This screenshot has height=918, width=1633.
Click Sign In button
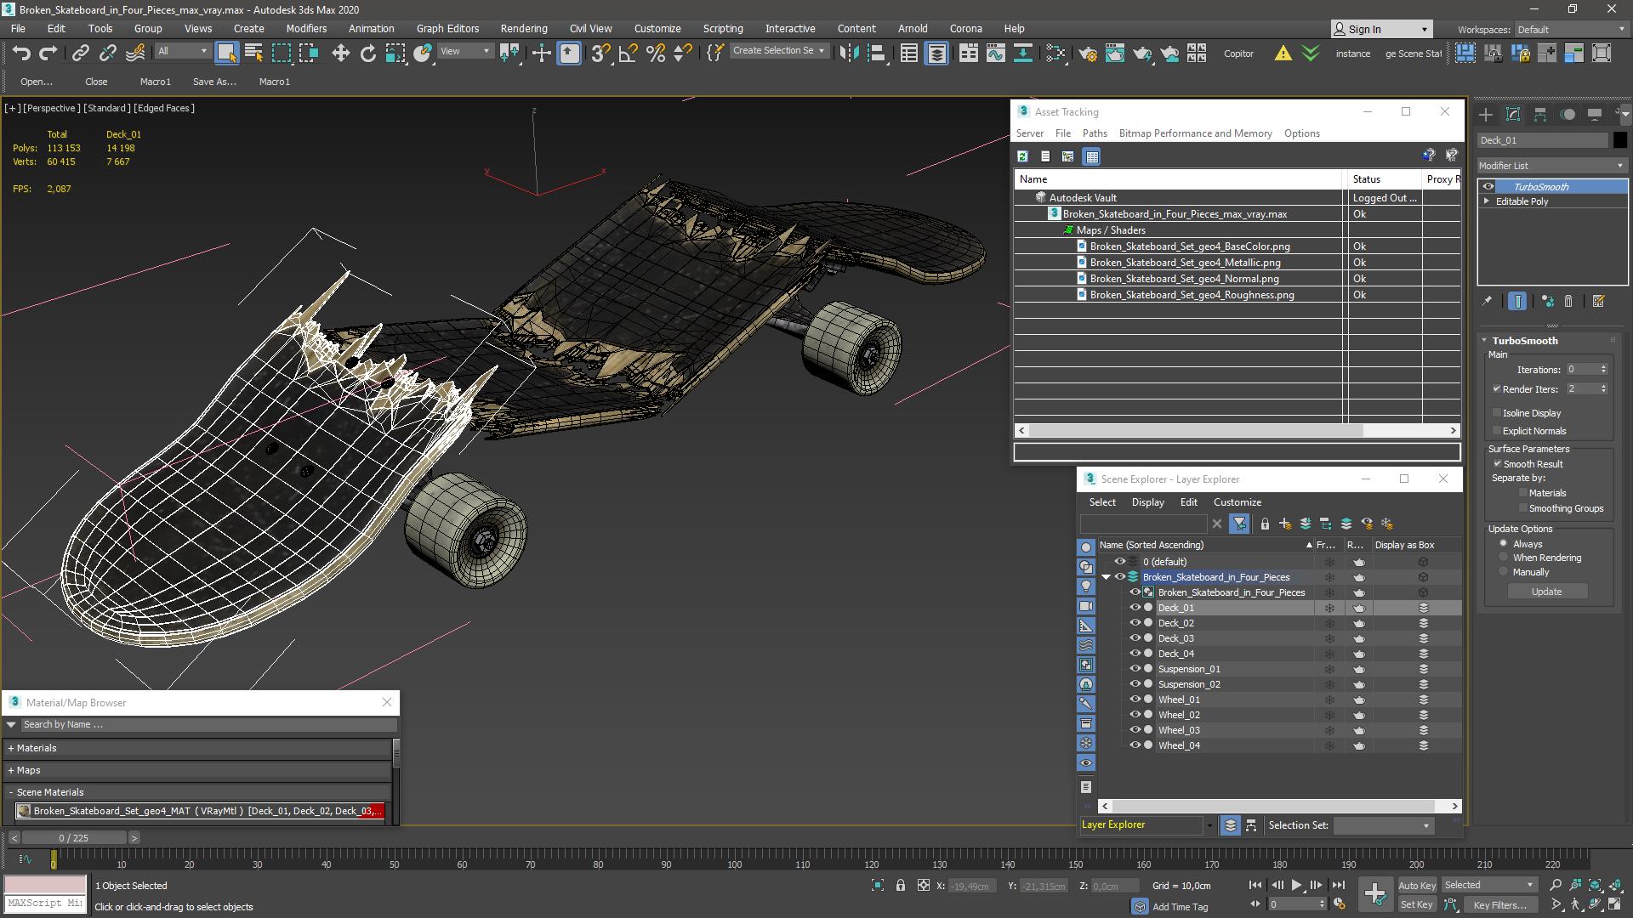[1381, 30]
